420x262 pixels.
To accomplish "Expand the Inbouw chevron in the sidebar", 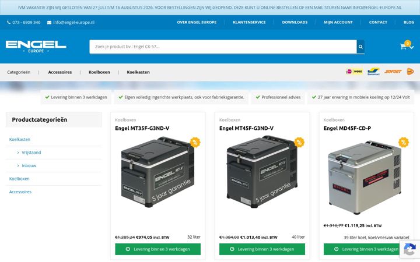I will tap(18, 166).
